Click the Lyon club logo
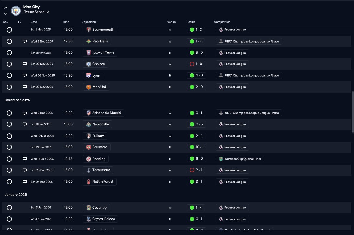354x235 pixels. coord(88,76)
